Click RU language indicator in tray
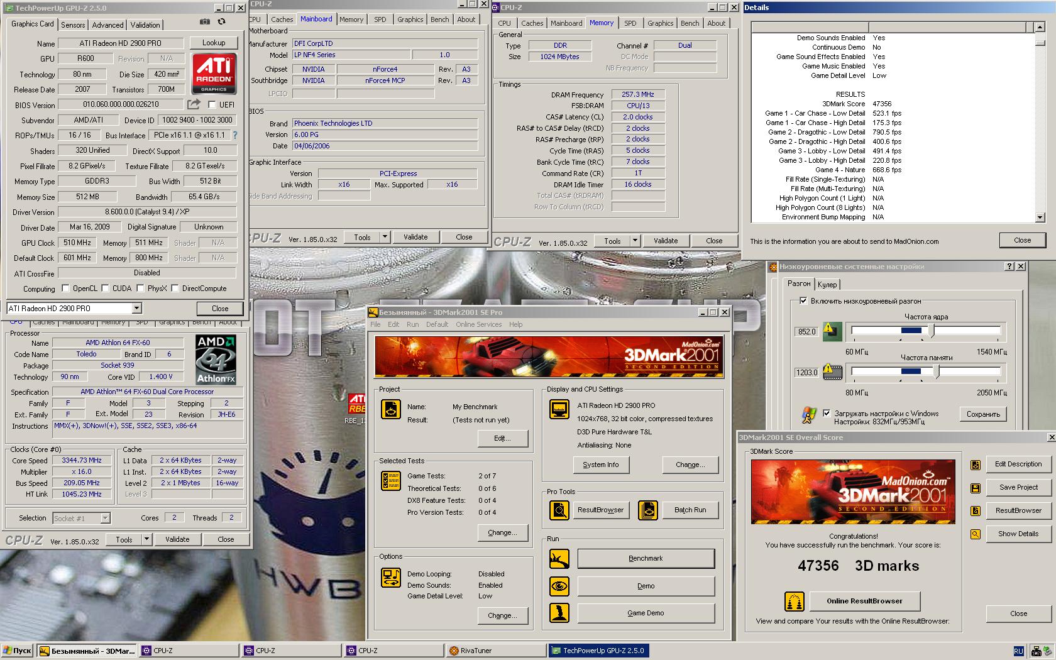This screenshot has height=660, width=1056. click(x=1018, y=651)
